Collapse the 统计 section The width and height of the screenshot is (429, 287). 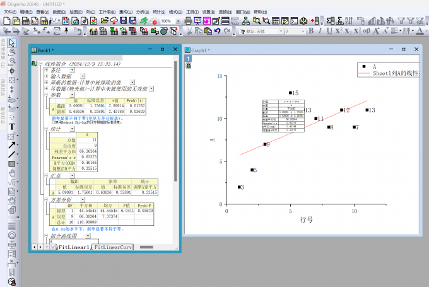tap(46, 129)
